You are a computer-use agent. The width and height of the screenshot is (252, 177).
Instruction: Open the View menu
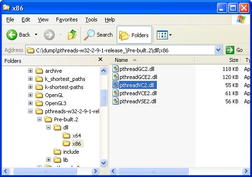click(43, 20)
